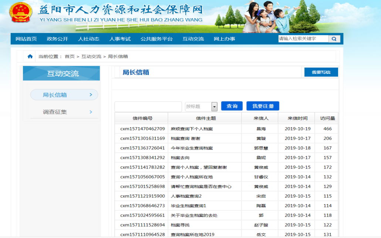The height and width of the screenshot is (238, 381).
Task: Open 网上办事 navigation item
Action: pyautogui.click(x=225, y=39)
